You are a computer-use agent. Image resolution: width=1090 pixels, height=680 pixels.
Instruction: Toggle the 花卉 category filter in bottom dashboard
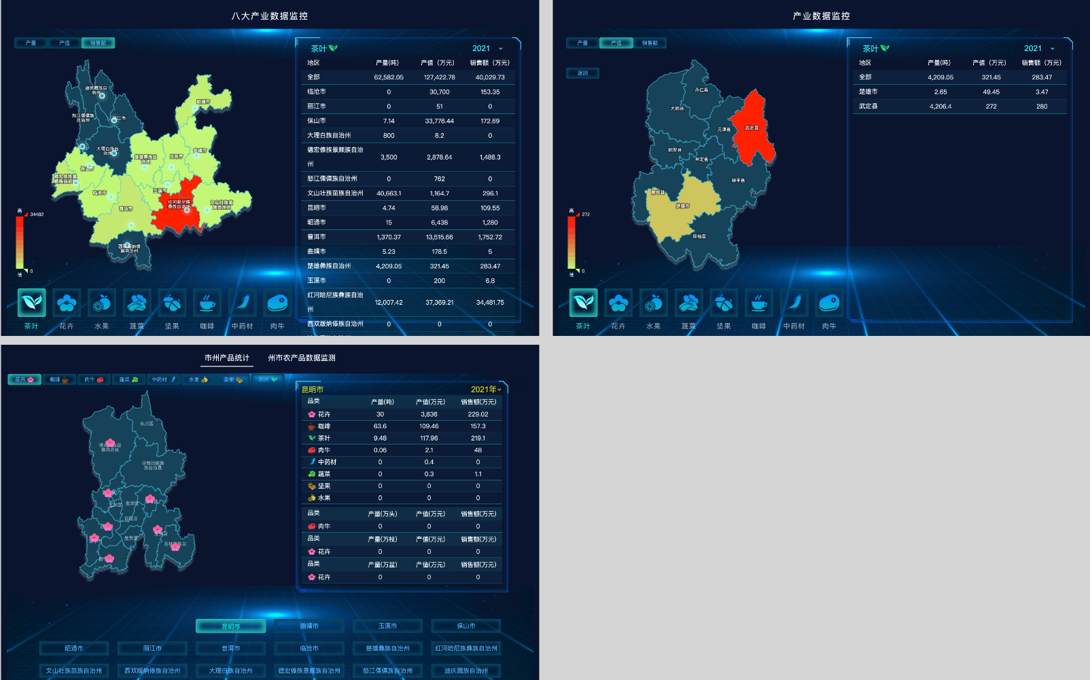(x=24, y=379)
